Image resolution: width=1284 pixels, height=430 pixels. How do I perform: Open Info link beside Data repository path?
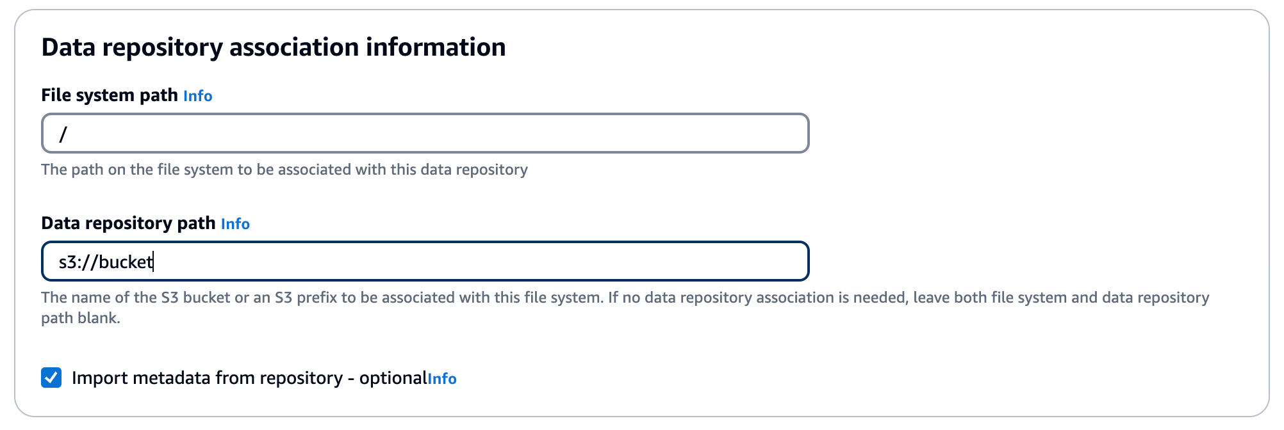(235, 224)
